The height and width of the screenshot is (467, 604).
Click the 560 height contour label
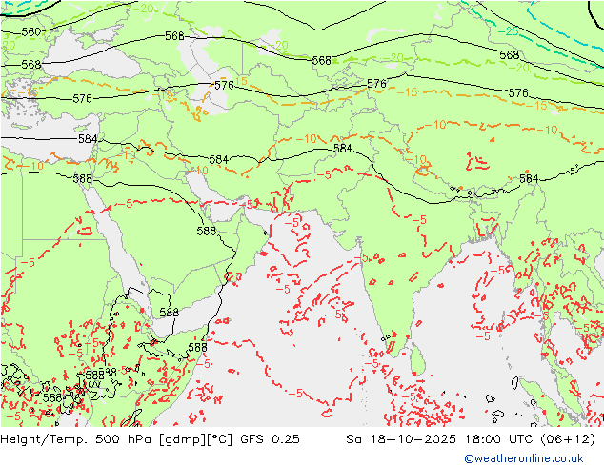coord(31,32)
